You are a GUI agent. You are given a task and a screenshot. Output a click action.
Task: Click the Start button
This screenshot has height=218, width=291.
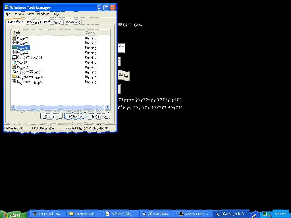point(14,215)
